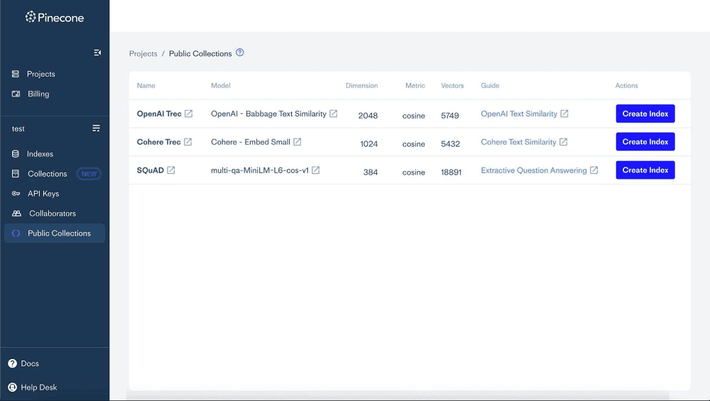Collapse the sidebar with the toggle icon
The width and height of the screenshot is (710, 401).
(97, 53)
